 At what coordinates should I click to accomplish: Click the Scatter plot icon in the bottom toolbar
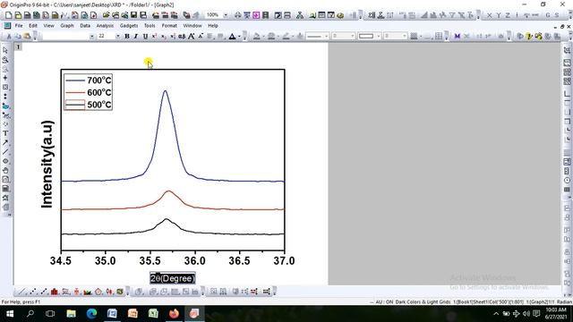click(33, 292)
